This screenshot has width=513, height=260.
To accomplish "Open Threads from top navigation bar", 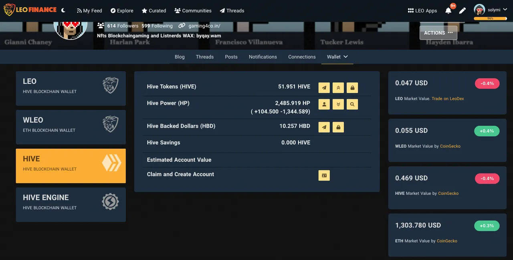I will point(232,10).
